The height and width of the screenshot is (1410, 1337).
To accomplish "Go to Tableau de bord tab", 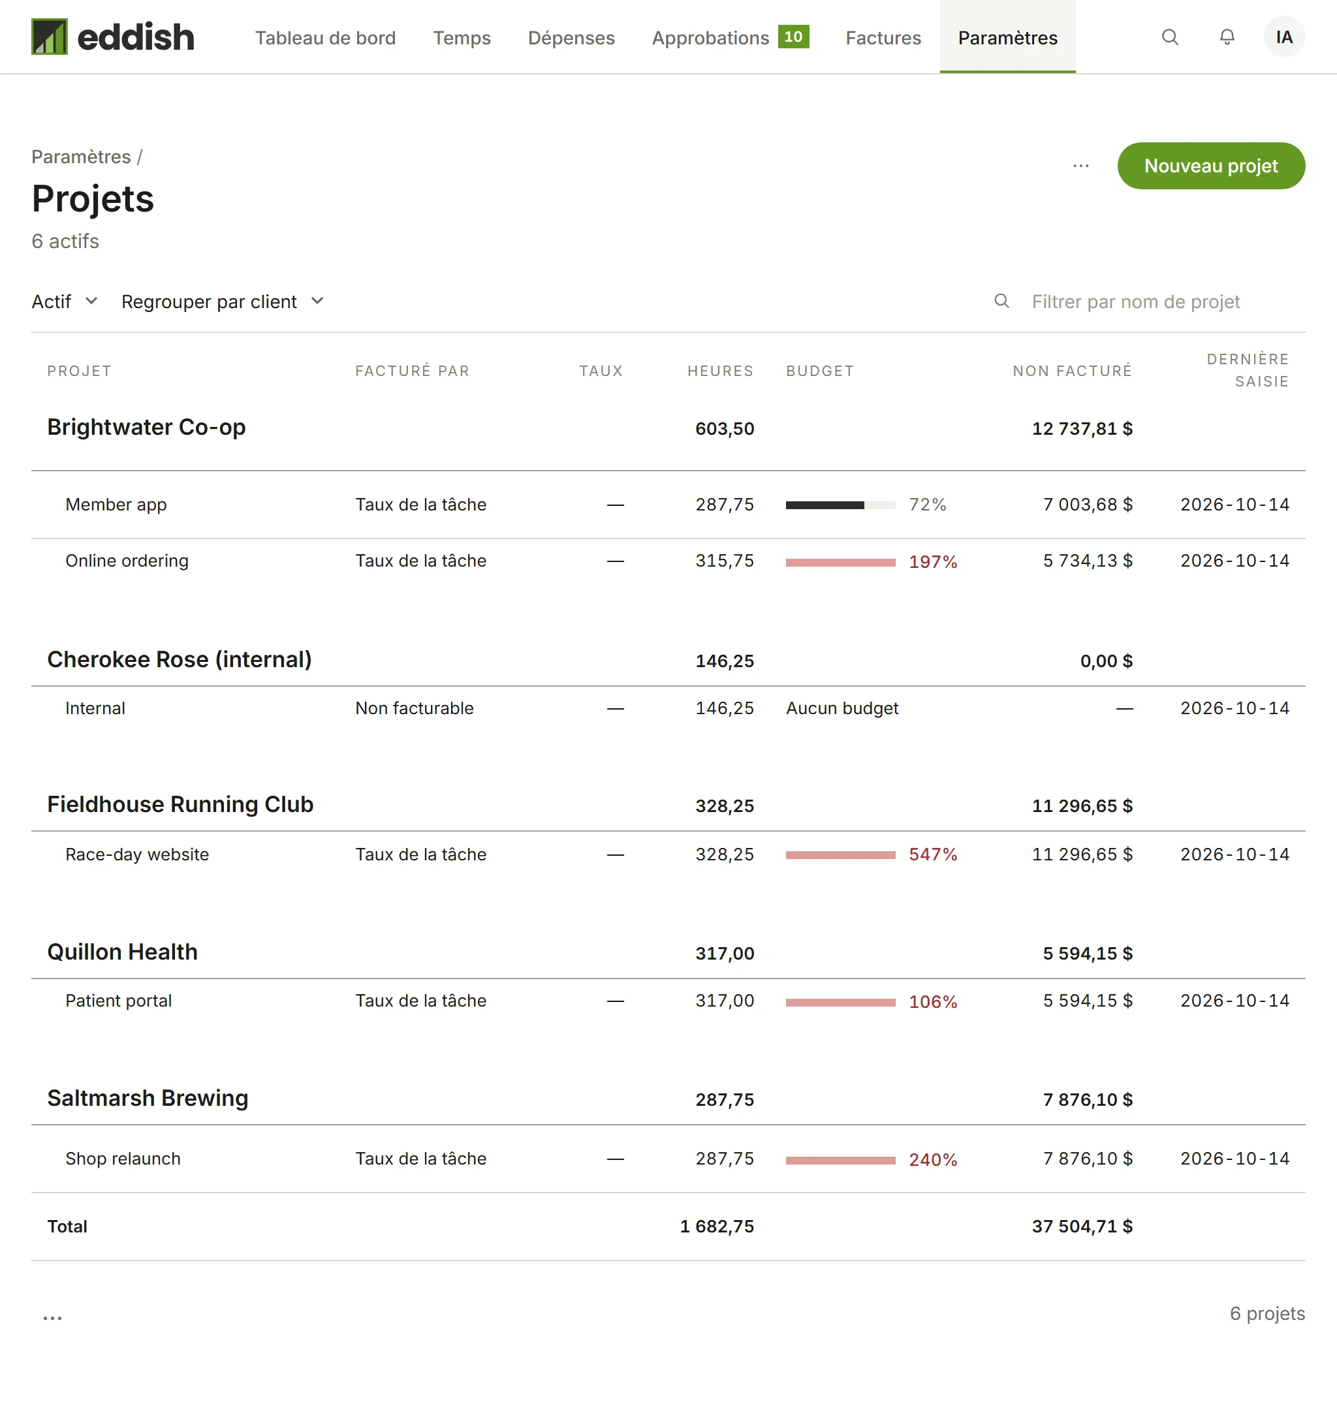I will tap(325, 38).
